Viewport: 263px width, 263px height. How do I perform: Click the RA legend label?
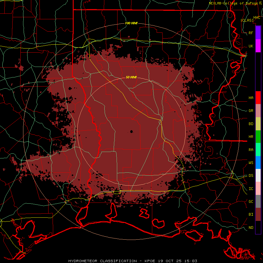pyautogui.click(x=251, y=150)
